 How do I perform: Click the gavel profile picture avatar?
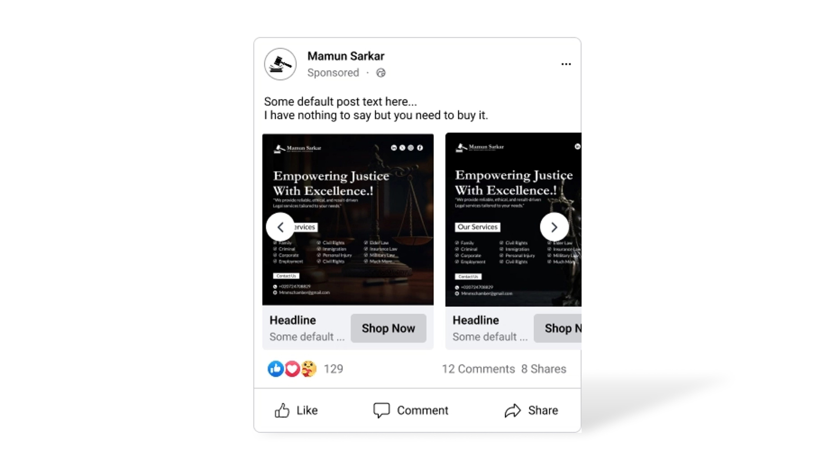tap(280, 64)
